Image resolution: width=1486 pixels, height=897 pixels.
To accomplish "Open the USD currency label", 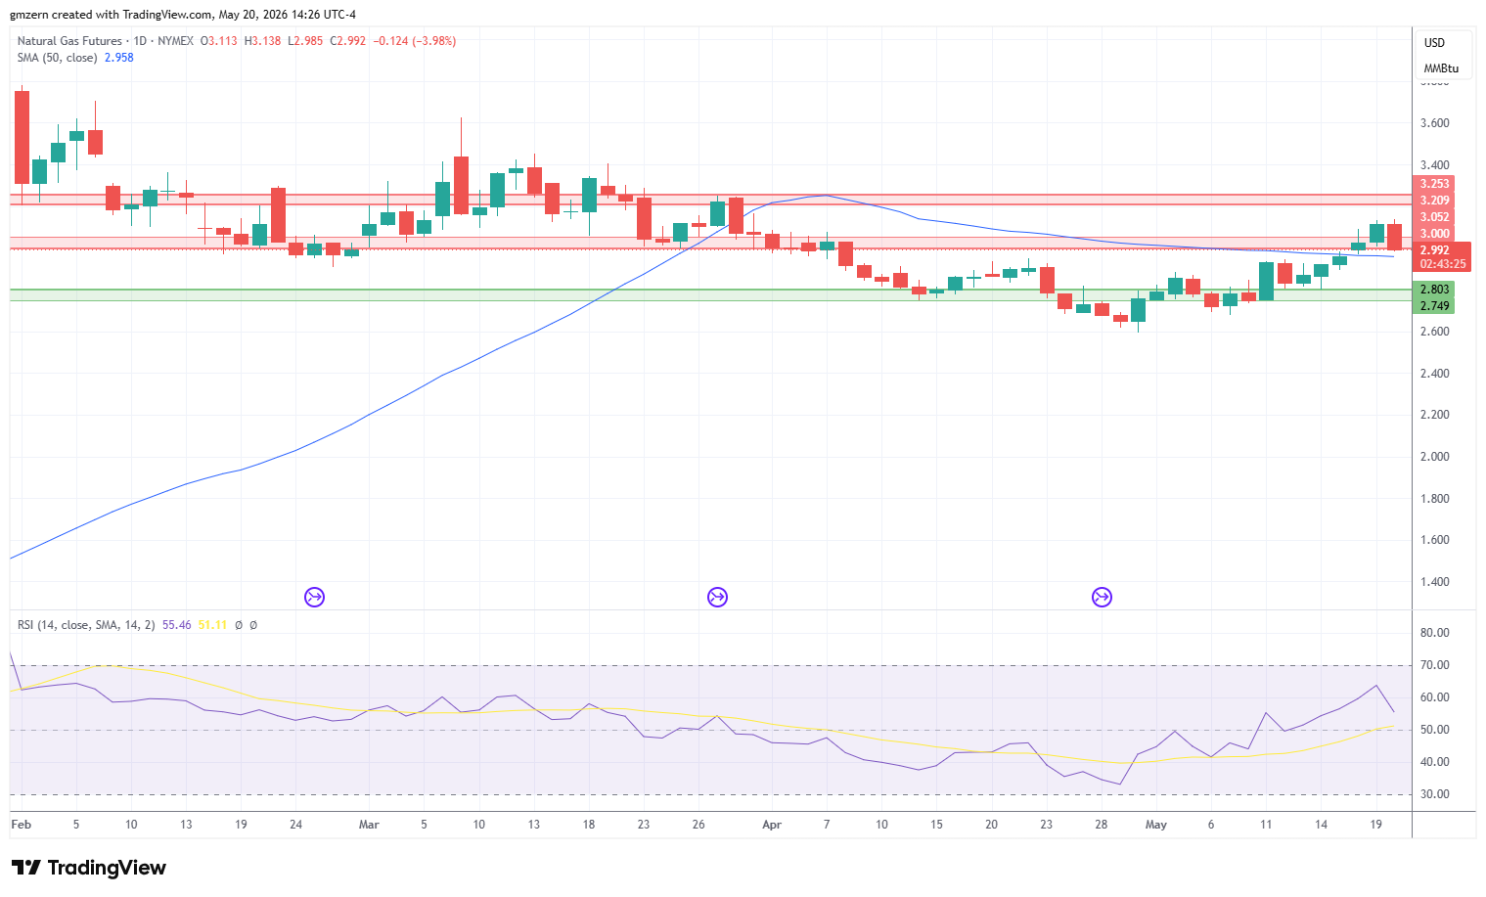I will click(x=1434, y=43).
